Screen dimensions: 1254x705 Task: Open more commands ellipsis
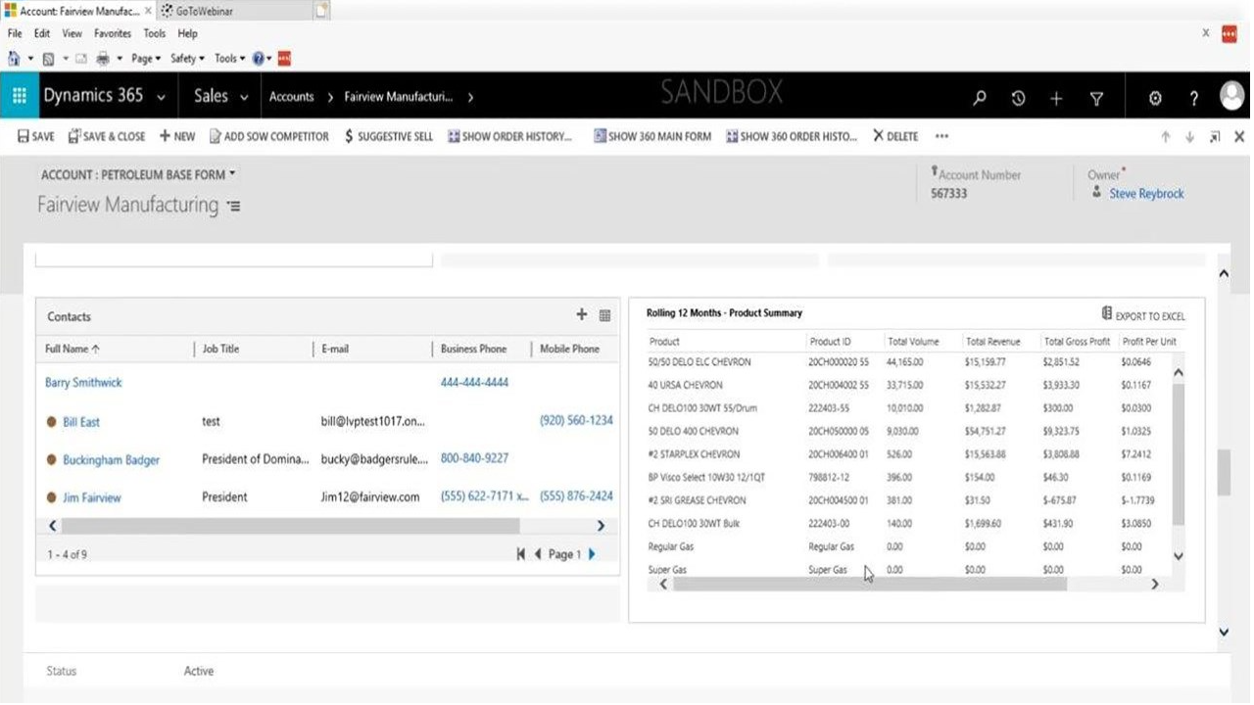pos(941,136)
